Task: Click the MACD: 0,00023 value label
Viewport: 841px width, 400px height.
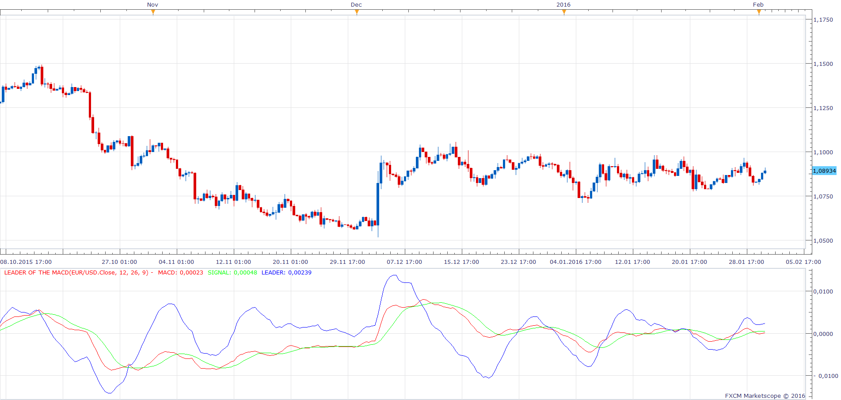Action: click(181, 273)
